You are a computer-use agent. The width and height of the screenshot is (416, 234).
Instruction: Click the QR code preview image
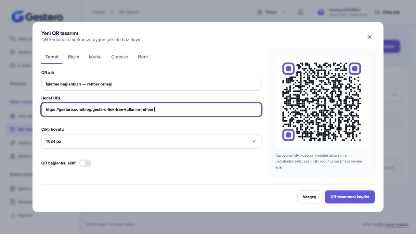322,102
